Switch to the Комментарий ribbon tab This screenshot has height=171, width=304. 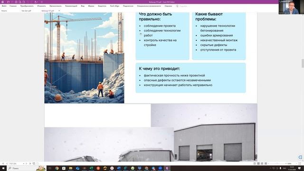(71, 6)
